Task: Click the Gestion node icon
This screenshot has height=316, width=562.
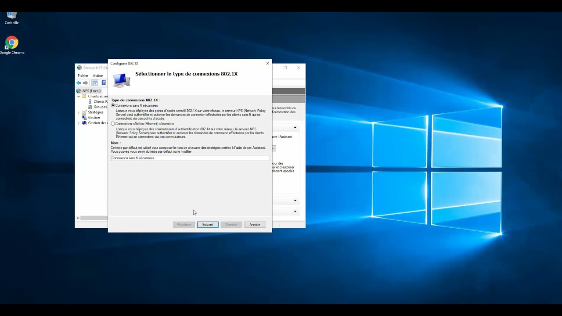Action: [x=84, y=118]
